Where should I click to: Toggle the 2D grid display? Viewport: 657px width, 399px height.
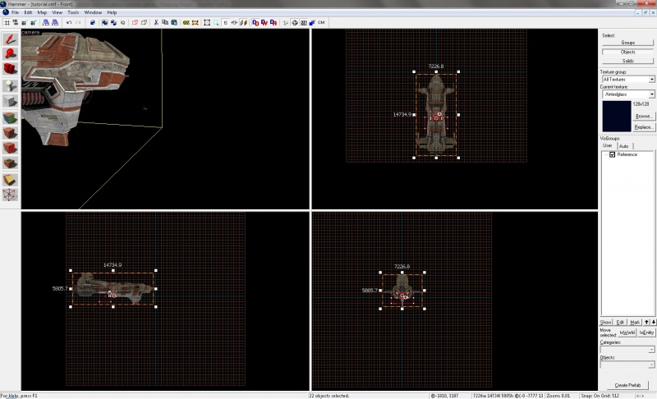tap(7, 23)
